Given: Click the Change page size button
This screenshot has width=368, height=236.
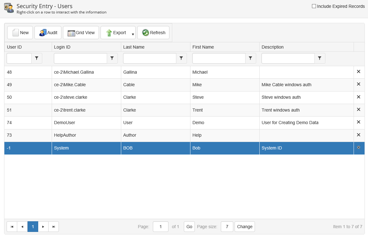Looking at the screenshot, I should click(245, 227).
